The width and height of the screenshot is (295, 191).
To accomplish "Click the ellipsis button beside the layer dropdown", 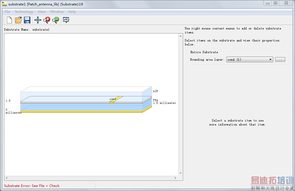I will [x=280, y=59].
